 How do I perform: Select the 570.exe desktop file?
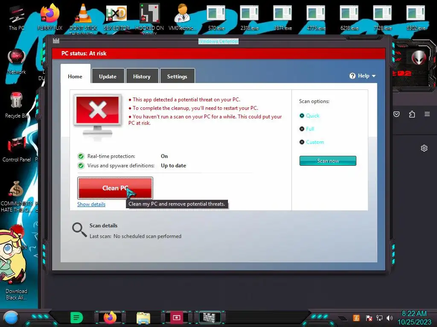(216, 17)
